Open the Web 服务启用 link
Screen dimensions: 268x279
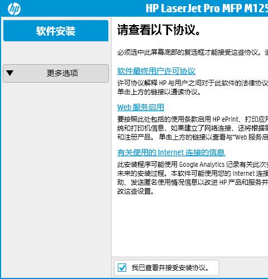[x=141, y=107]
